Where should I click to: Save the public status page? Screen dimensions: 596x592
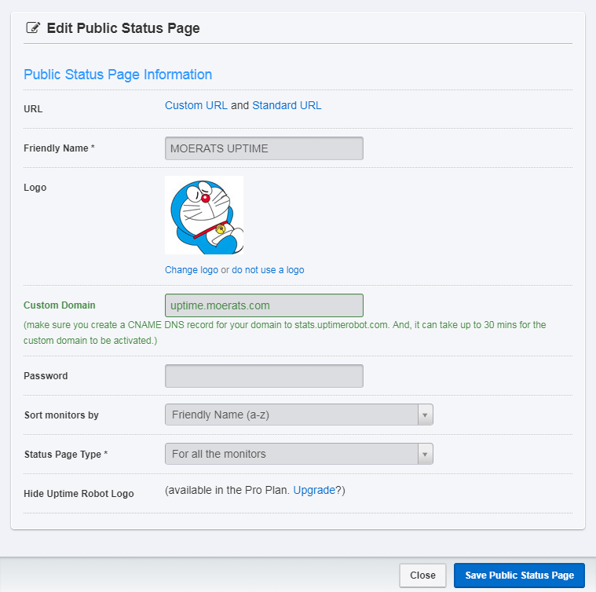[x=519, y=576]
